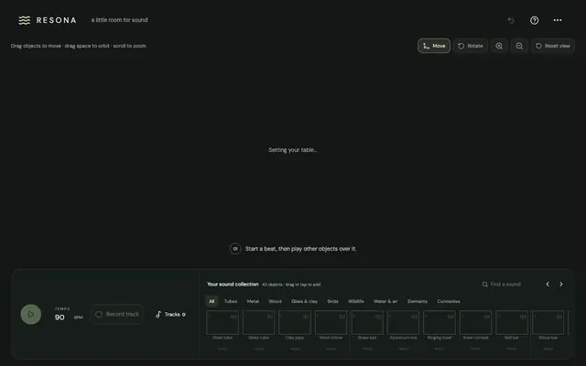Add the Clay pipe sound card

point(295,323)
